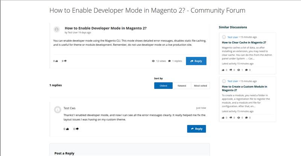Click thumbs-up icon on Clear Cache discussion

point(223,70)
